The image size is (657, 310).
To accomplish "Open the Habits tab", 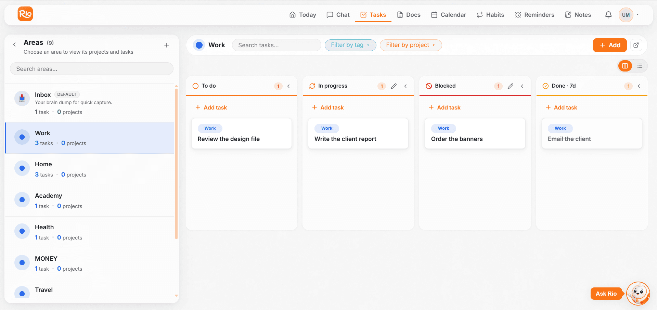I will point(490,15).
